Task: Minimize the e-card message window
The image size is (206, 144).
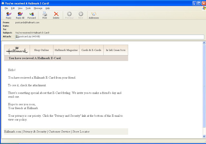Action: (194, 3)
